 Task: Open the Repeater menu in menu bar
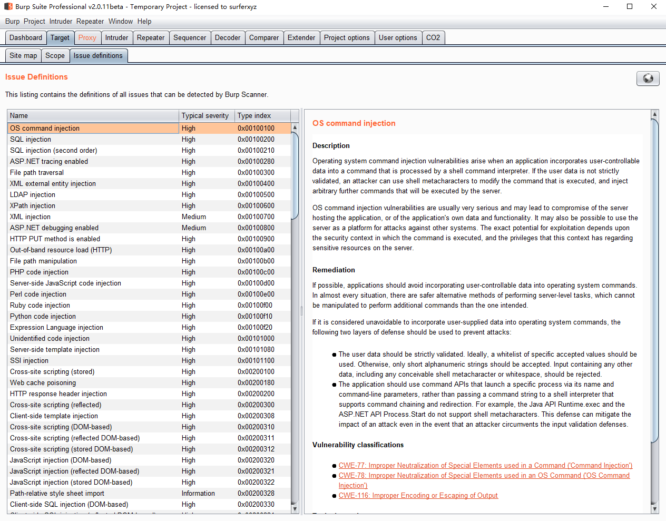90,22
